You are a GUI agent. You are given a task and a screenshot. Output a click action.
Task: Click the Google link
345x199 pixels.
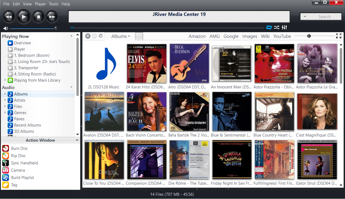(x=231, y=36)
